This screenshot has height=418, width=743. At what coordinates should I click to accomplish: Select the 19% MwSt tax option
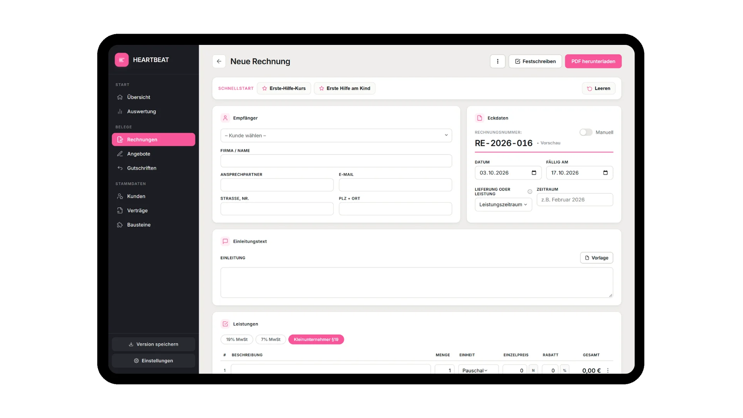pos(237,339)
